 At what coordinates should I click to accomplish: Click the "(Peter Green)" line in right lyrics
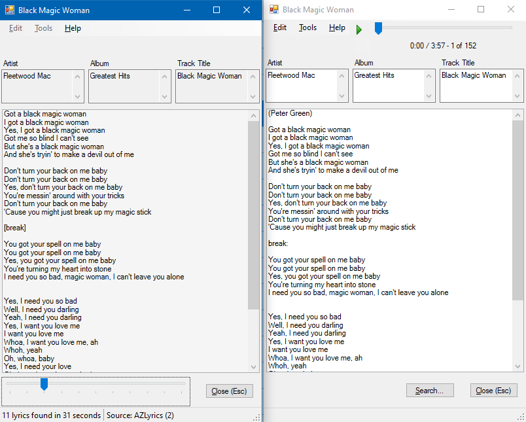(290, 113)
